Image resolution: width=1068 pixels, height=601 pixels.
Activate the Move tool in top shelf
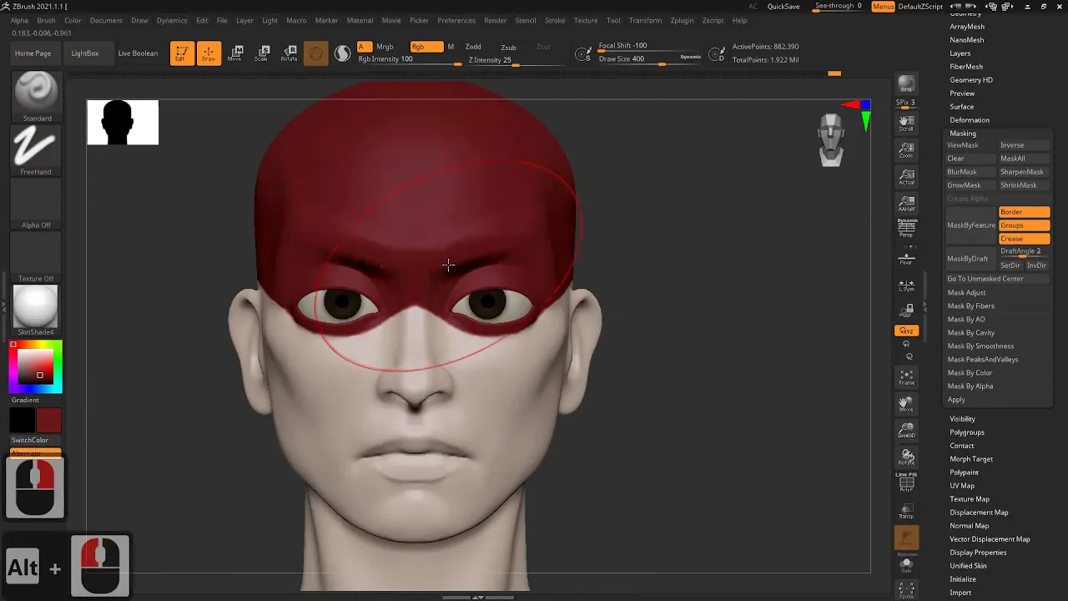tap(235, 53)
